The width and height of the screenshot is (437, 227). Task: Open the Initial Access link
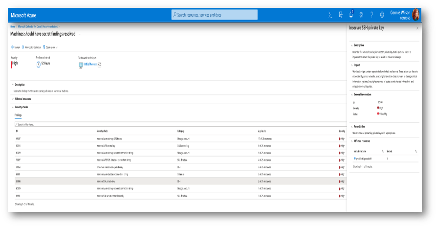coord(90,64)
